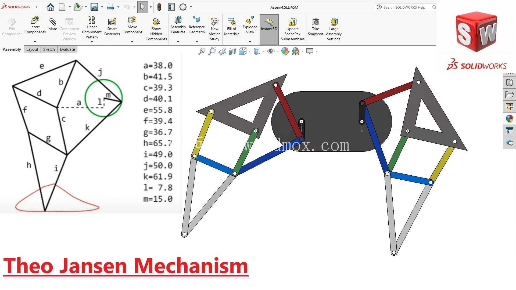The image size is (516, 290).
Task: Click Apply Scene icon
Action: (296, 51)
